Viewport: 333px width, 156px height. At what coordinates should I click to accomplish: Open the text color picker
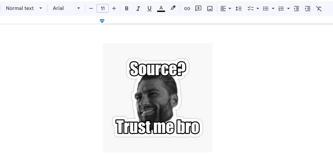pos(161,9)
